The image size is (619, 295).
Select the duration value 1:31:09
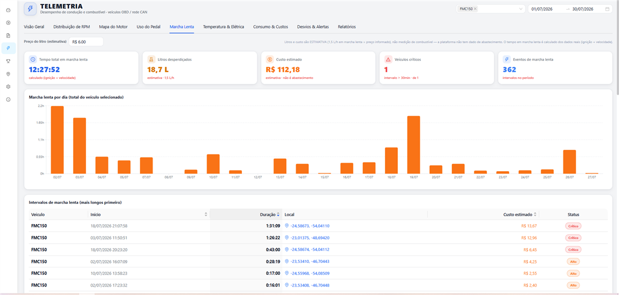[273, 226]
